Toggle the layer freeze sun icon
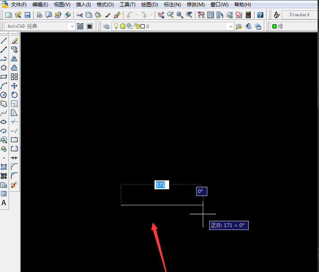Screen dimensions: 319x272 point(123,26)
